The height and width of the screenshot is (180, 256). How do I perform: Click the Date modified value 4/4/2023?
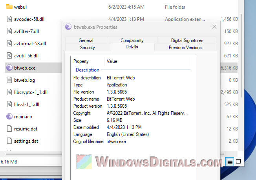point(124,127)
